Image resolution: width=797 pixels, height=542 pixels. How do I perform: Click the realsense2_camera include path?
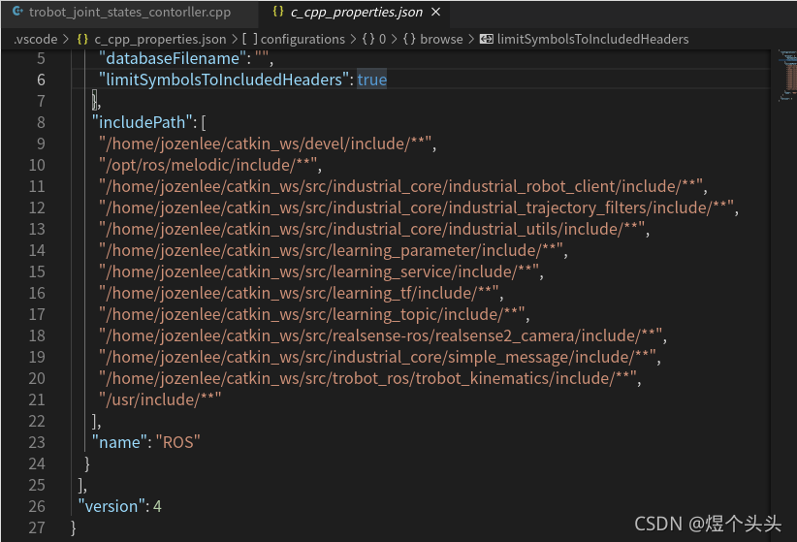pyautogui.click(x=381, y=336)
